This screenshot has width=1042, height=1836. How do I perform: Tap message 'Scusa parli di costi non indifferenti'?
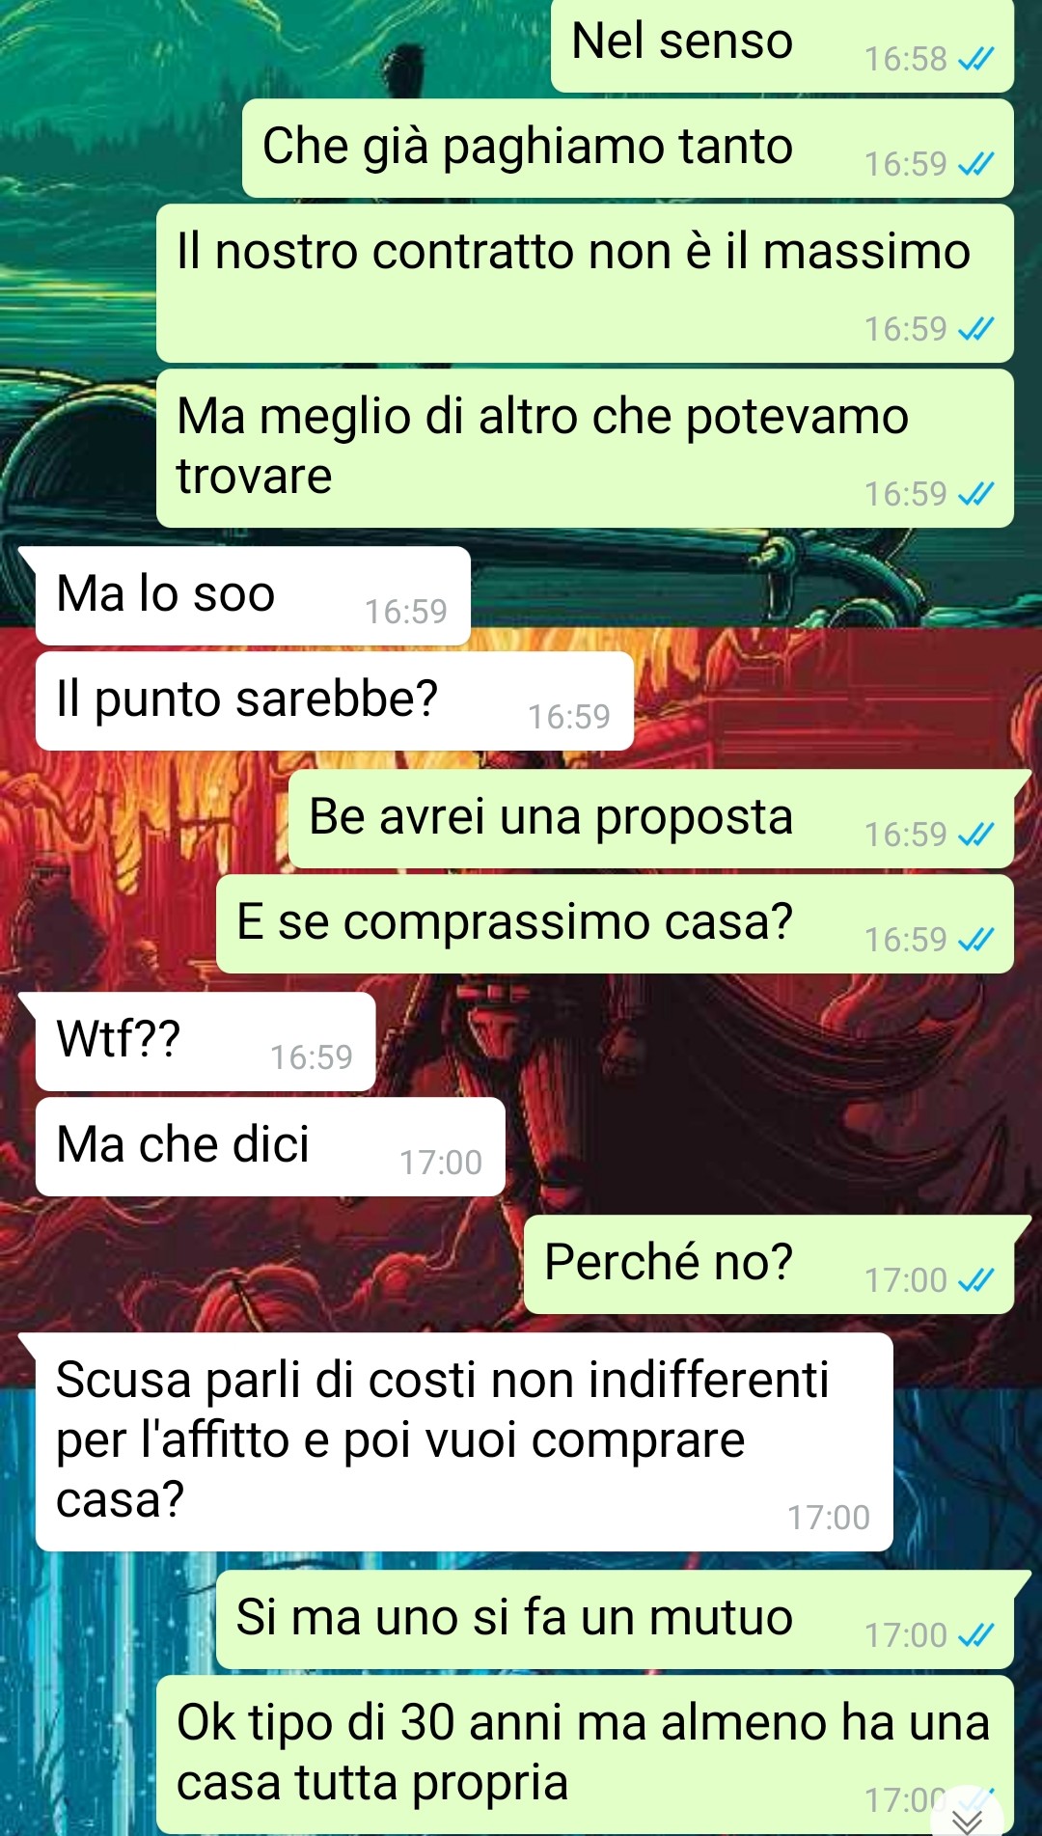click(463, 1442)
